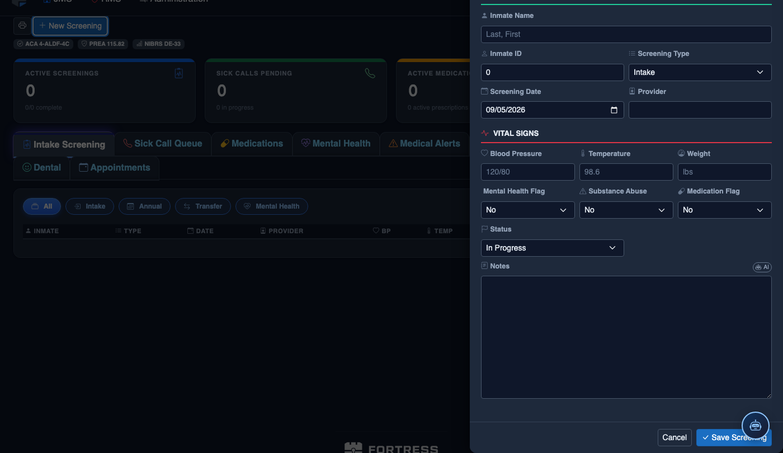Image resolution: width=783 pixels, height=453 pixels.
Task: Click the phone icon on Sick Calls Pending
Action: 370,73
